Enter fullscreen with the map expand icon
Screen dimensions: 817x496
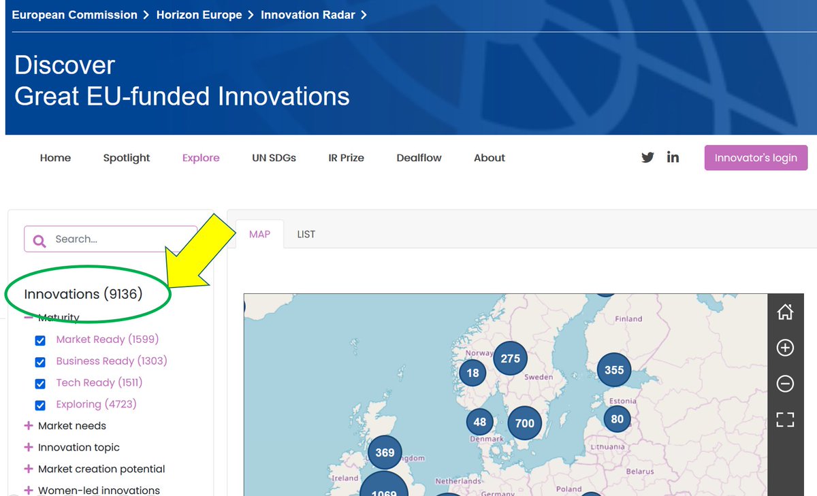coord(785,419)
